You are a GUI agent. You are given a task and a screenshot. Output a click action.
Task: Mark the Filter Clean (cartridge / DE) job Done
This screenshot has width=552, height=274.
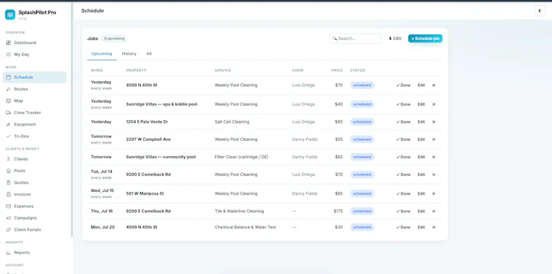[404, 157]
